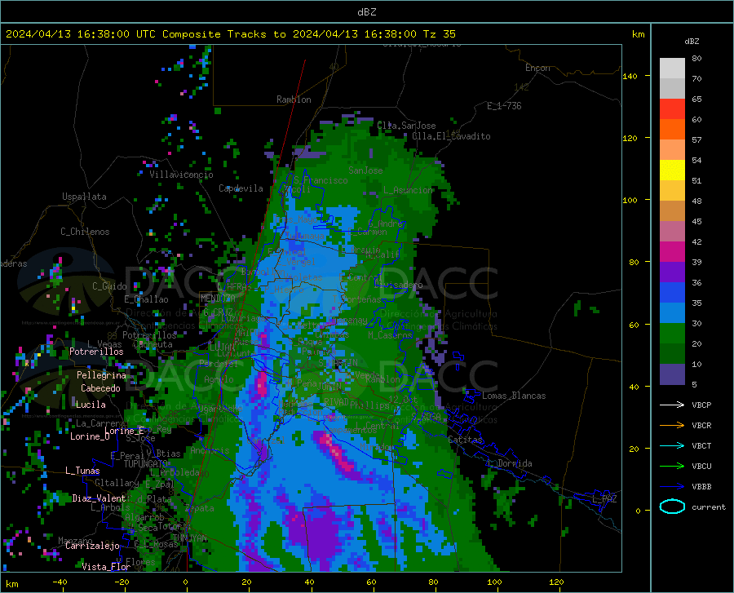The height and width of the screenshot is (593, 734).
Task: Click the 'Encon' label at upper right
Action: coord(537,68)
